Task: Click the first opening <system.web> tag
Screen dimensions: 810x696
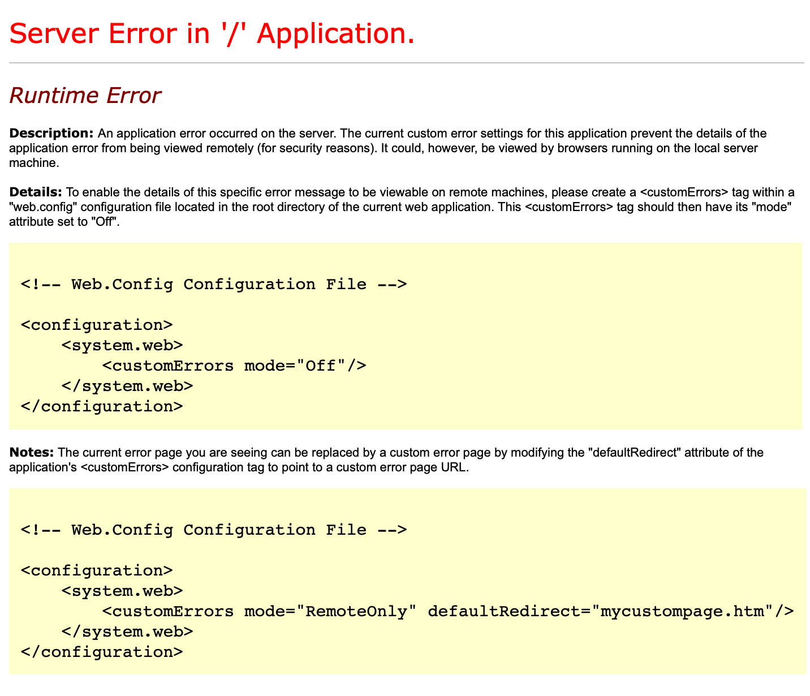Action: (122, 345)
